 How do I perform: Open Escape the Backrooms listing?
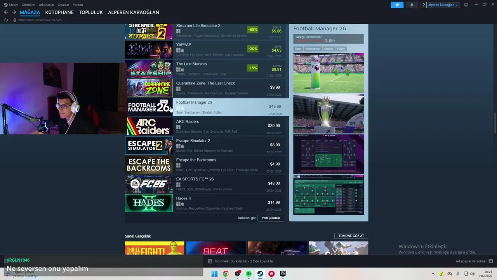click(206, 165)
